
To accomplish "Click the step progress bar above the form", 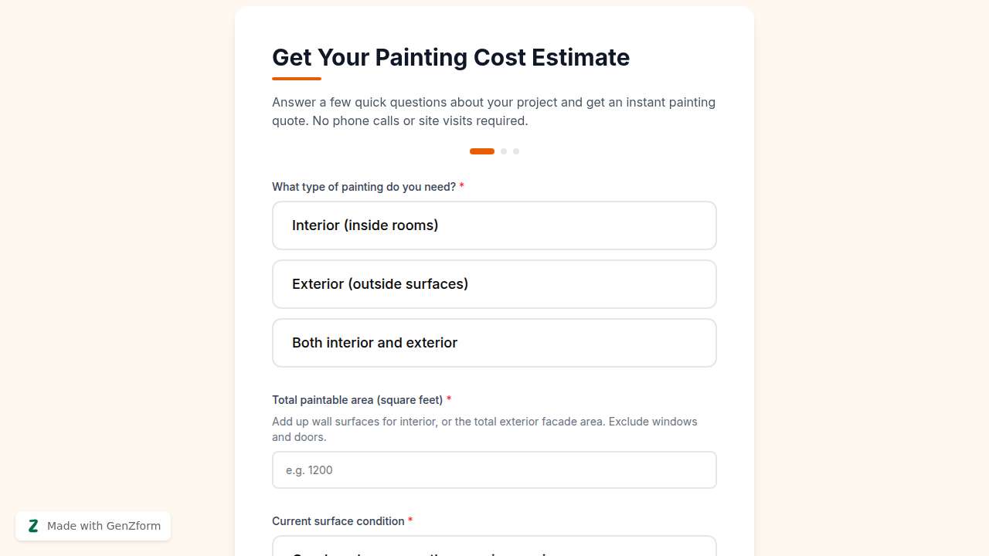I will coord(494,151).
